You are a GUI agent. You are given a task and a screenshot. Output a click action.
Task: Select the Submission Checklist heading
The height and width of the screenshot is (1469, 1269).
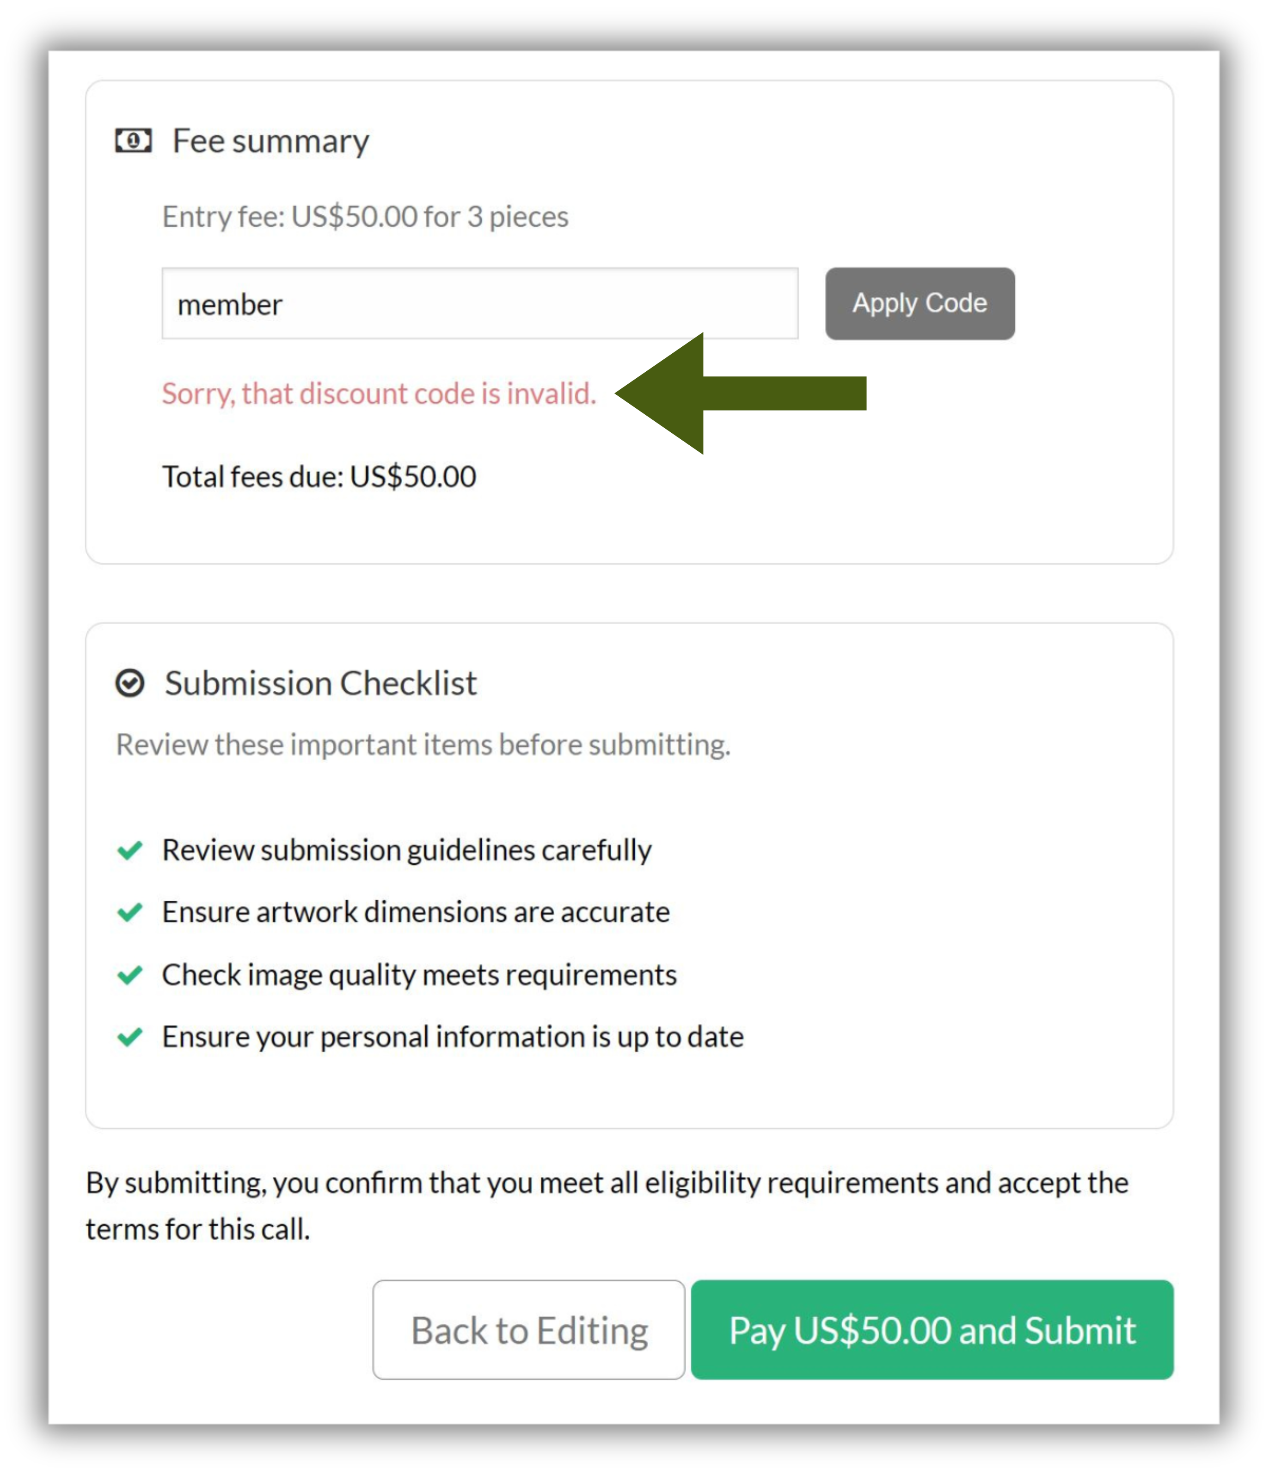[320, 683]
